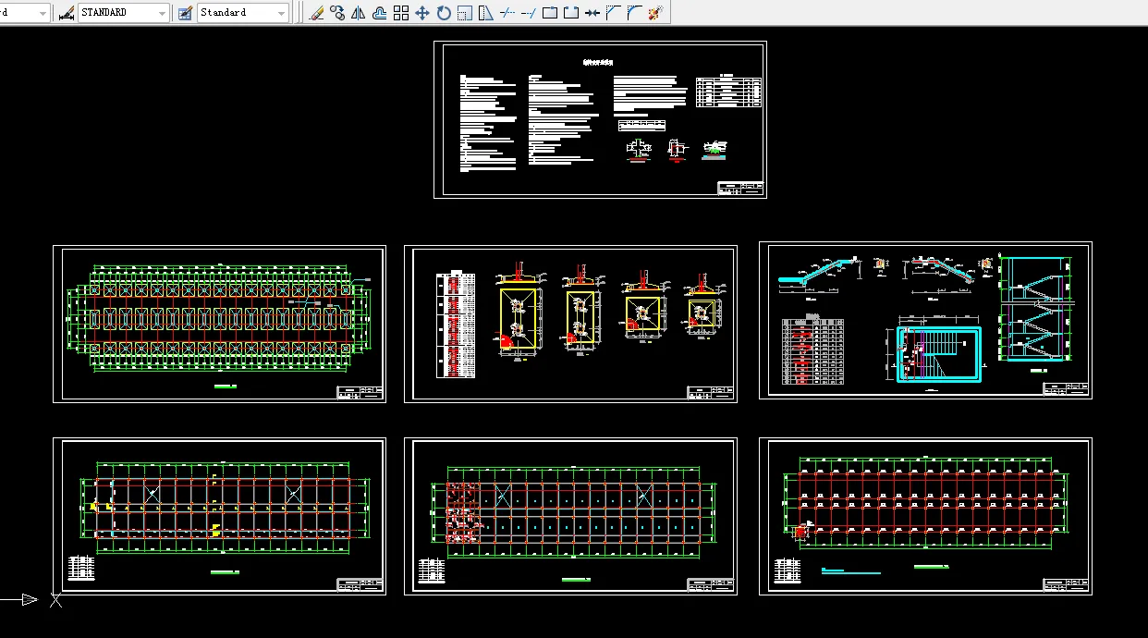Open the Table Style manager icon
The height and width of the screenshot is (638, 1148).
click(185, 13)
